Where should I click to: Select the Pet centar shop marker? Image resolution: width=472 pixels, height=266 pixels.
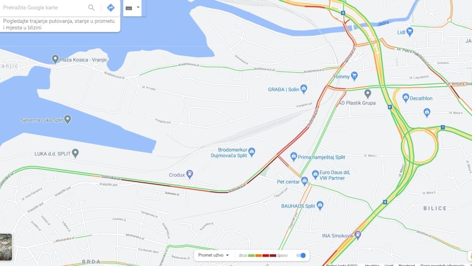coord(304,181)
